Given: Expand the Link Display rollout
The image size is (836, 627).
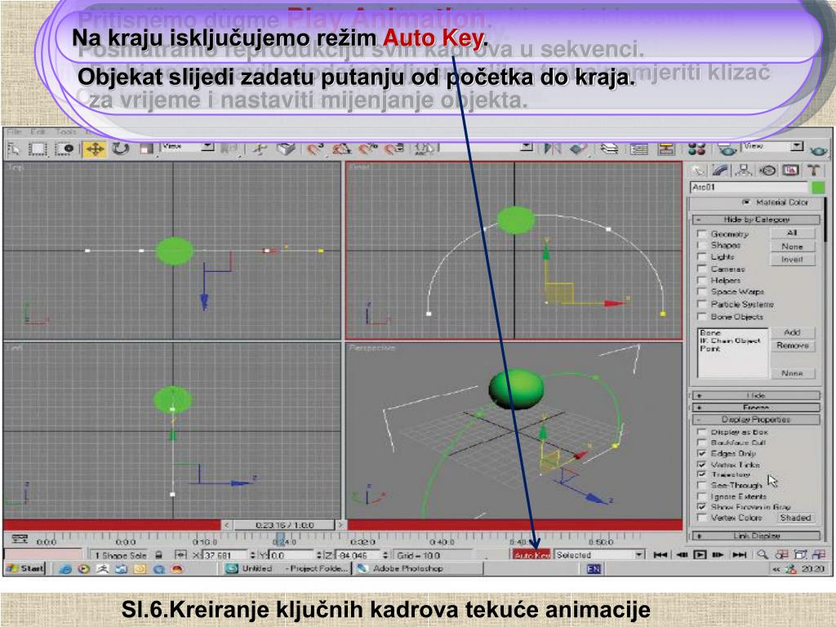Looking at the screenshot, I should [x=756, y=536].
